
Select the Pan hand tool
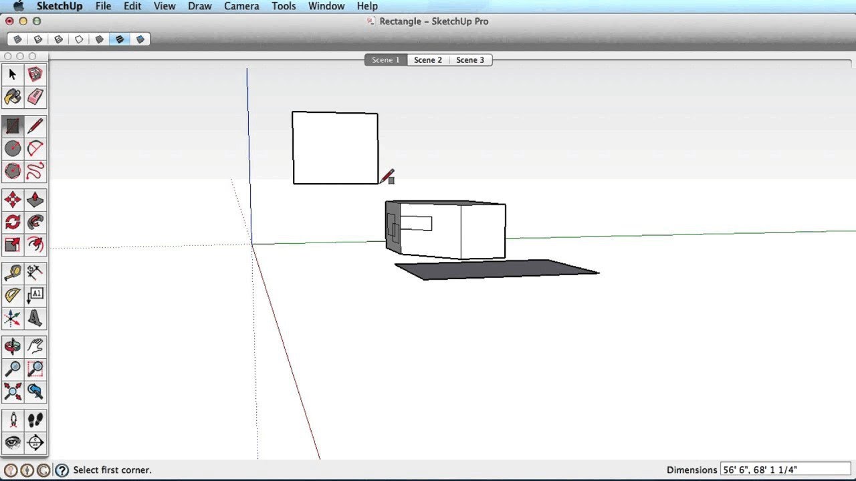pyautogui.click(x=35, y=346)
